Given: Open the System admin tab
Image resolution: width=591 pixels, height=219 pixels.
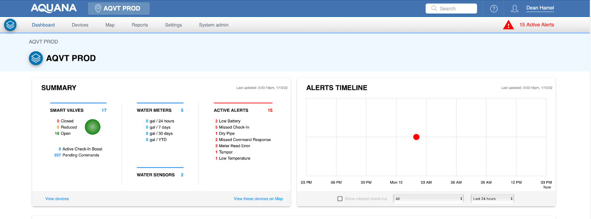Looking at the screenshot, I should [214, 25].
